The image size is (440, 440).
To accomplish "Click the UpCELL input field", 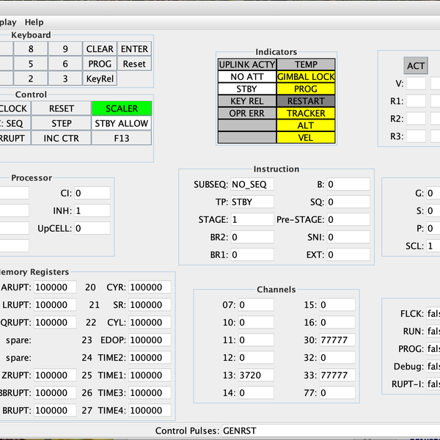I will point(92,228).
